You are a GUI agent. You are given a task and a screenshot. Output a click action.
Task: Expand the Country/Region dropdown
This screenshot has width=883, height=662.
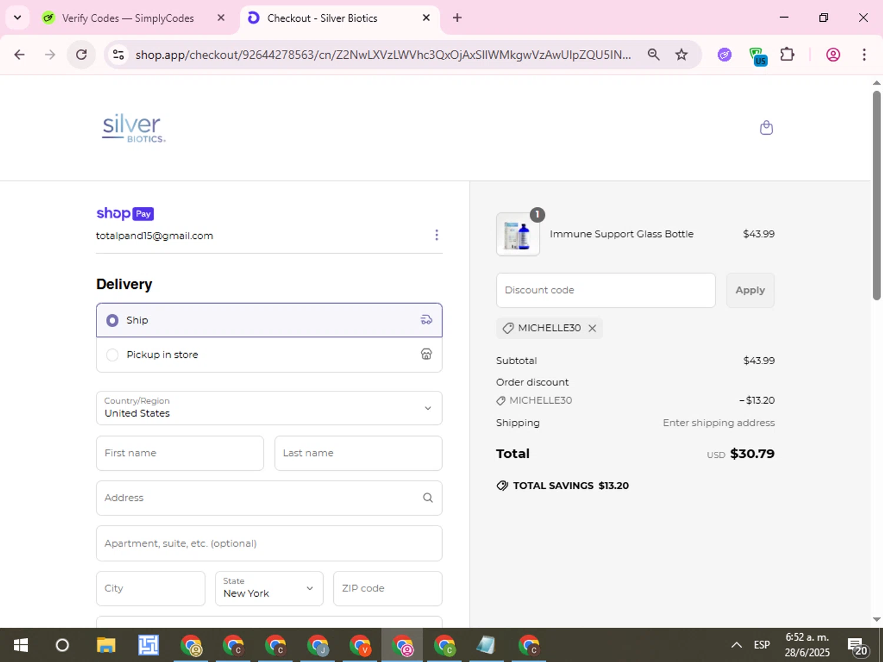(x=269, y=408)
